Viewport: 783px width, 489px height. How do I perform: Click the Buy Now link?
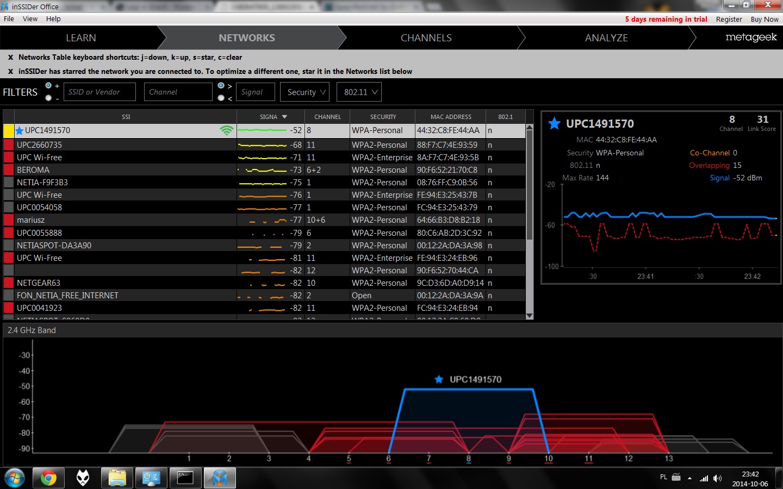click(x=765, y=19)
